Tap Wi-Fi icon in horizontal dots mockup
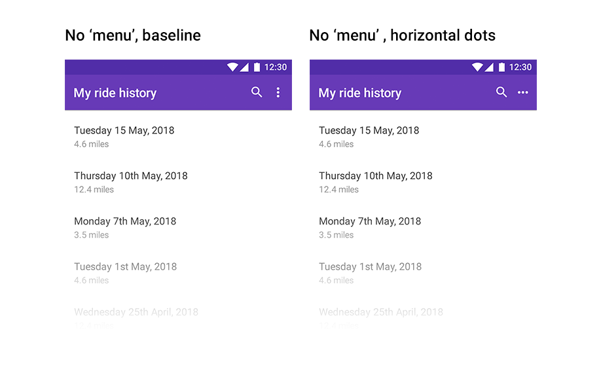 pos(477,67)
